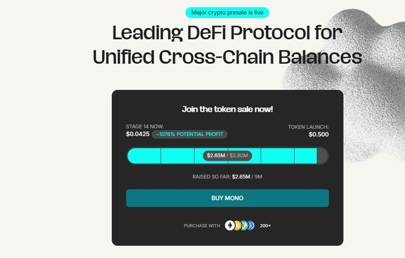
Task: Click the PURCHASE WITH label
Action: click(201, 225)
